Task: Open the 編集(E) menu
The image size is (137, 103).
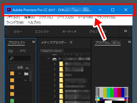Action: tap(29, 17)
